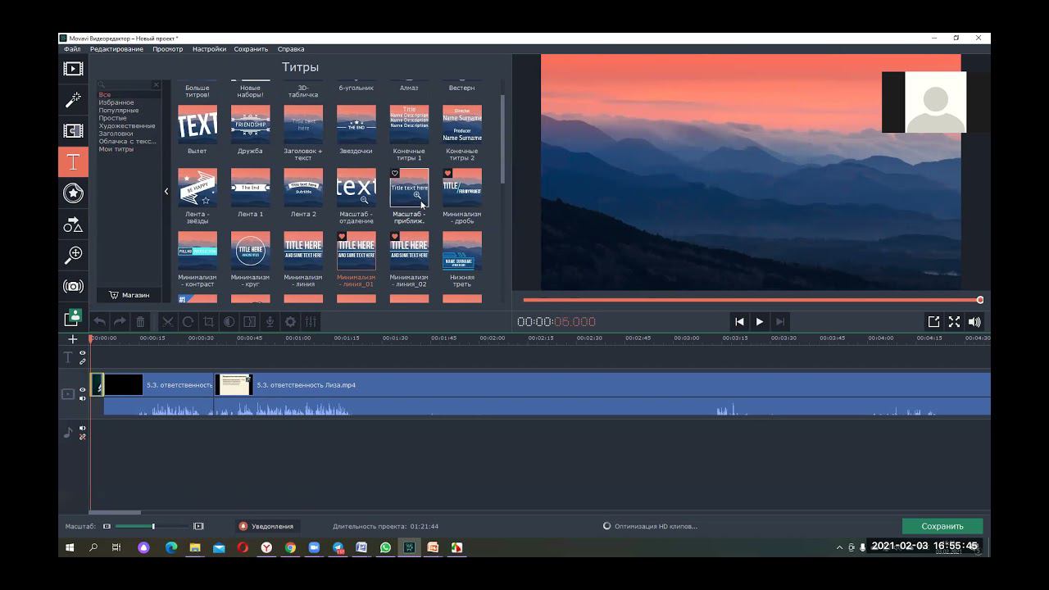The width and height of the screenshot is (1049, 590).
Task: Play the preview video
Action: 760,322
